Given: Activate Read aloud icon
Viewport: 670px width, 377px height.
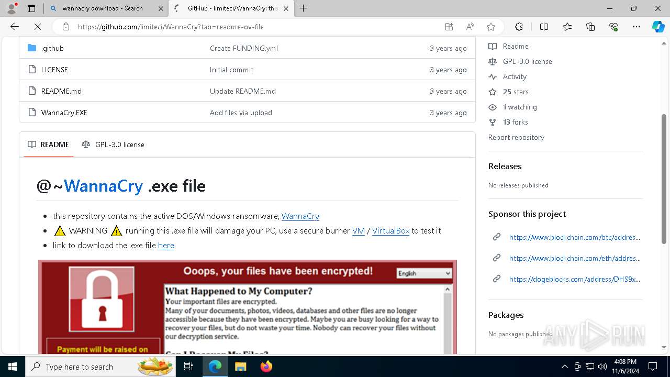Looking at the screenshot, I should click(x=470, y=27).
